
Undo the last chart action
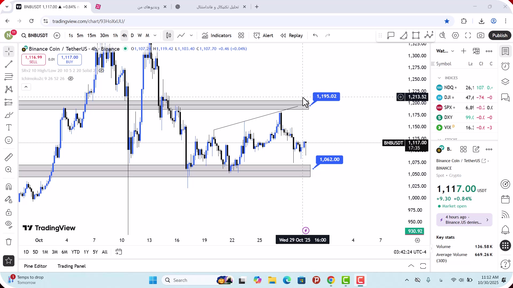315,35
